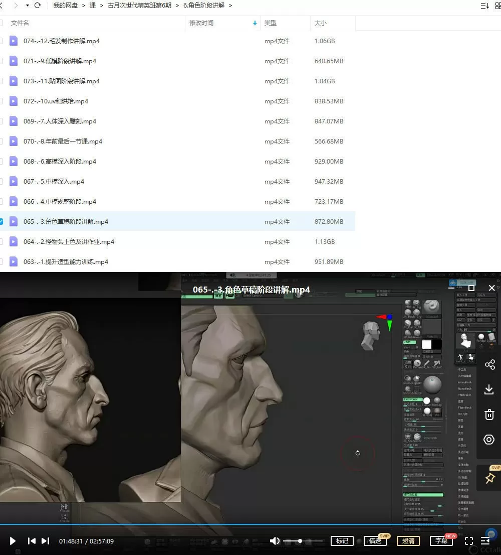Screen dimensions: 501x555
Task: Tick the checkbox for 063 提升造型能力训练.mp4
Action: pos(1,261)
